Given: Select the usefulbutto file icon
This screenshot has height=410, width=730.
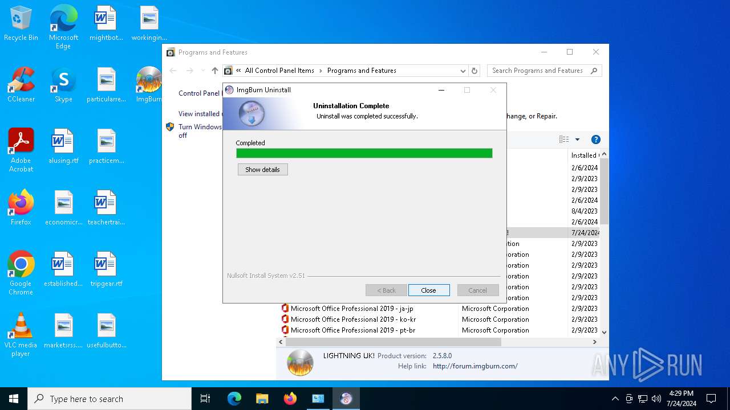Looking at the screenshot, I should point(106,331).
